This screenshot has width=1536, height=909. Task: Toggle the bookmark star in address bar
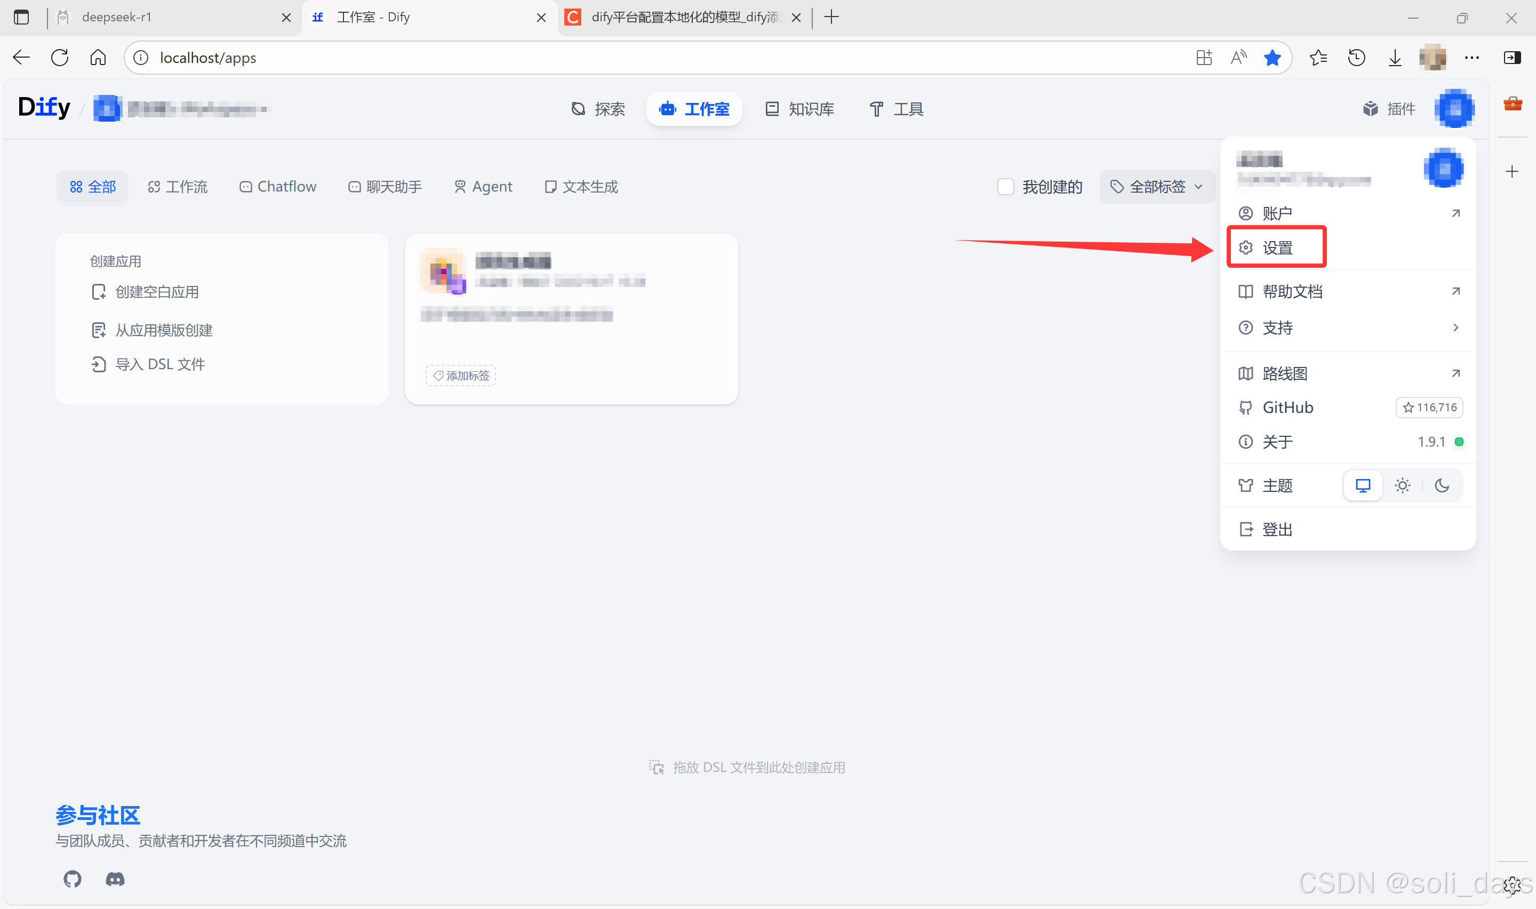1273,57
